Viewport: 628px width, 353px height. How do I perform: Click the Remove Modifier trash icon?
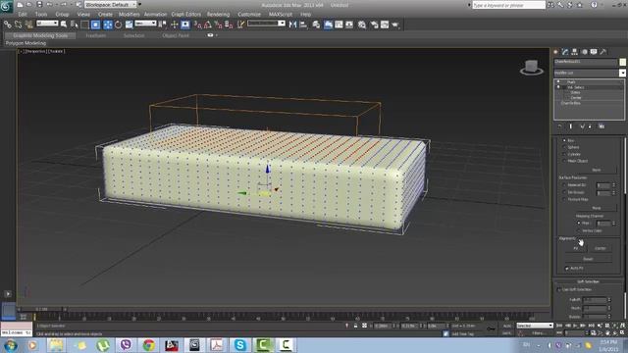590,126
